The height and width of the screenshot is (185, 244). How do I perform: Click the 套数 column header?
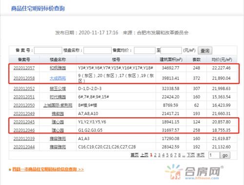(x=197, y=59)
